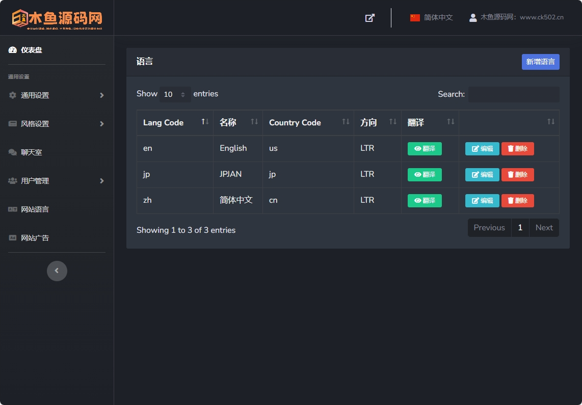Viewport: 582px width, 405px height.
Task: Sort by 名称 column arrows
Action: point(254,122)
